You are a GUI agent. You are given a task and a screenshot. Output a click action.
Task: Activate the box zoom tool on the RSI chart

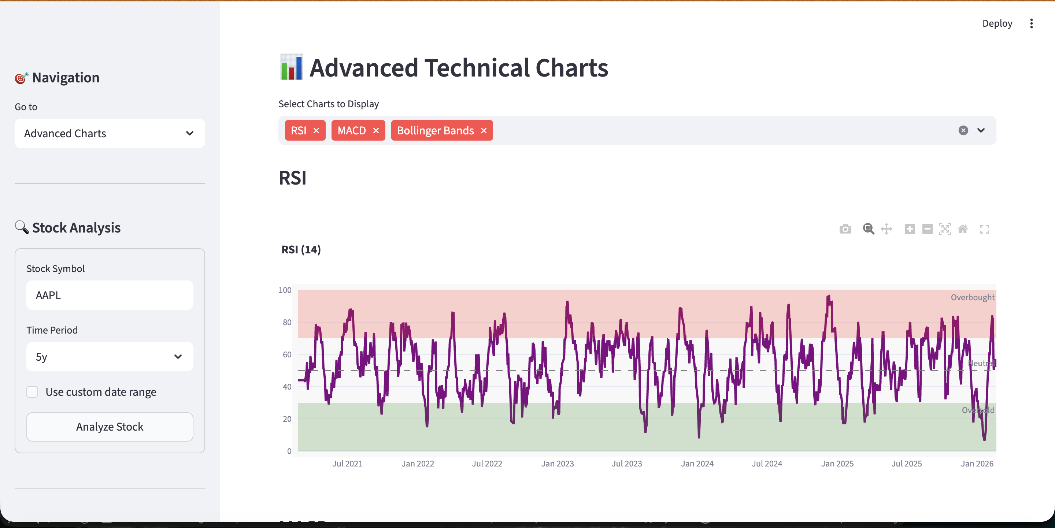coord(868,229)
